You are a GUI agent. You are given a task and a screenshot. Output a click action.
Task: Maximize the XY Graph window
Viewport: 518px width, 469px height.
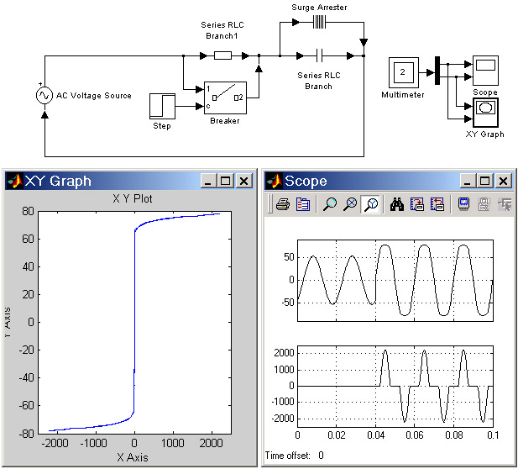226,181
